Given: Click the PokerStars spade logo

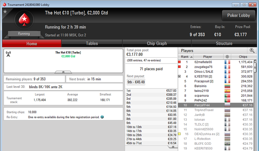Looking at the screenshot, I should tap(24, 20).
